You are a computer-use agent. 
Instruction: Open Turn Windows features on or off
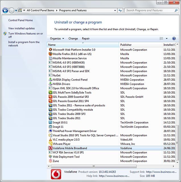tap(26, 35)
